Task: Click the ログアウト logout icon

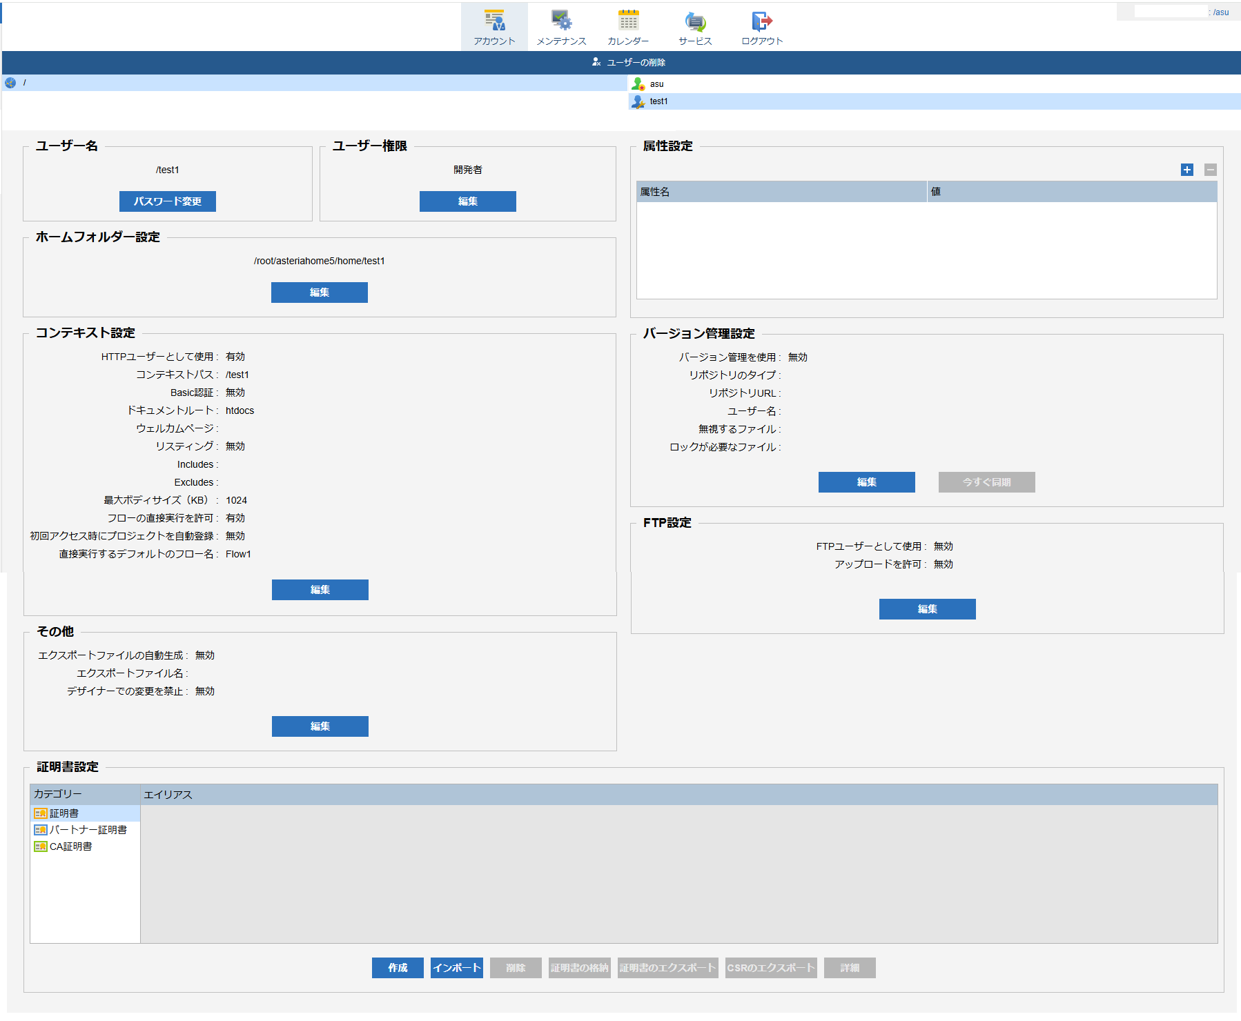Action: pyautogui.click(x=762, y=21)
